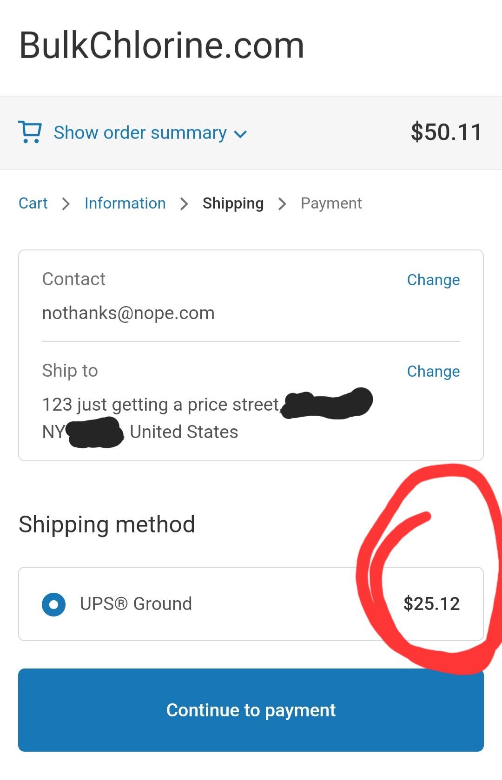This screenshot has width=502, height=780.
Task: Change the contact email address
Action: click(x=433, y=280)
